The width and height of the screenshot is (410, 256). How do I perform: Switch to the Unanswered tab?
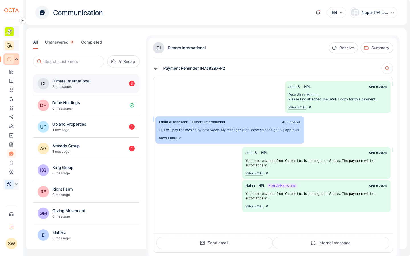59,42
